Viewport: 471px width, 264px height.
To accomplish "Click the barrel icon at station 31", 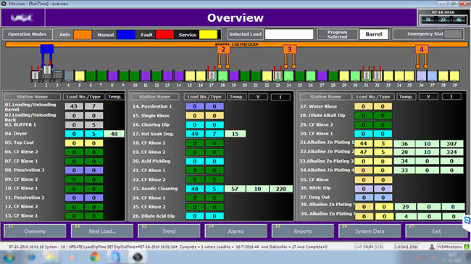I will [x=366, y=75].
